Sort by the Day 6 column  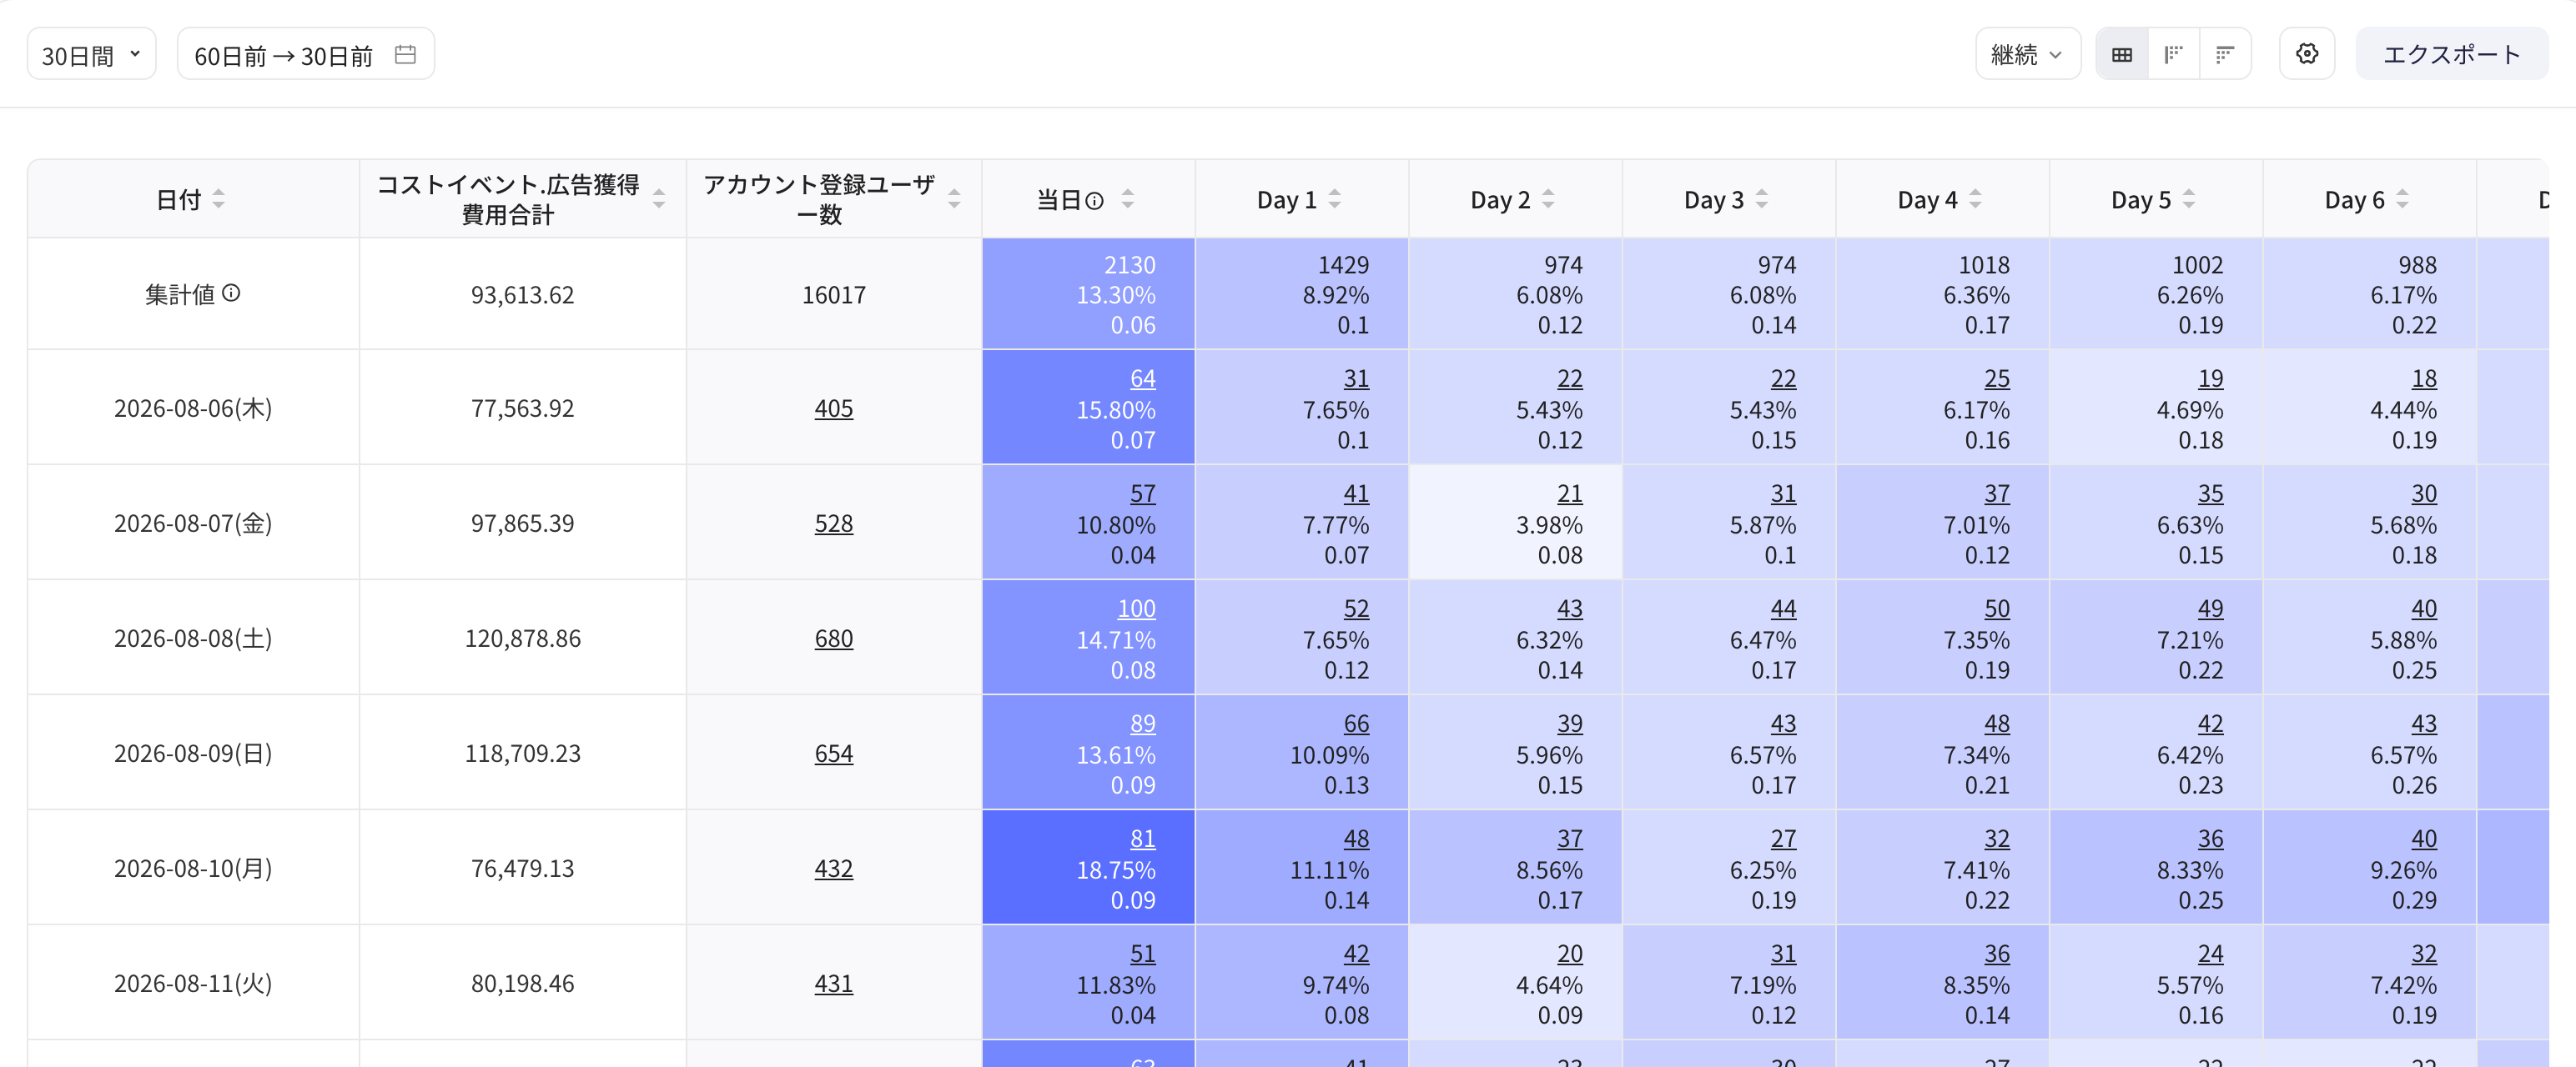click(2402, 200)
